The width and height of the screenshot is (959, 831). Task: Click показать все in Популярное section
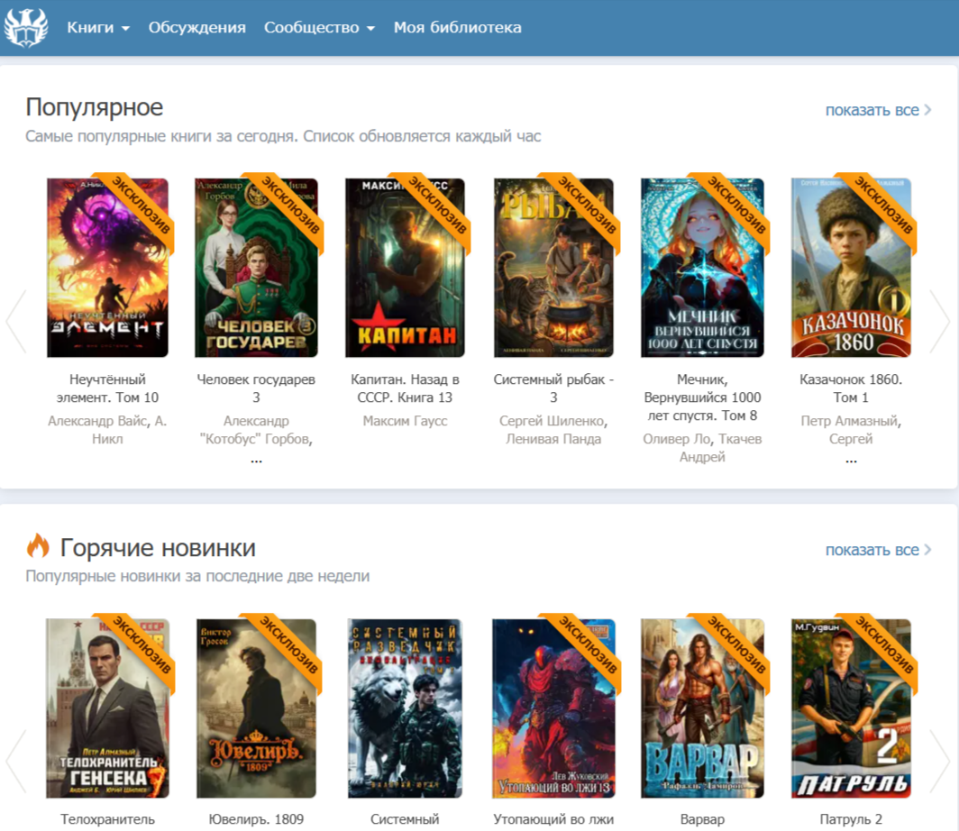(x=878, y=110)
